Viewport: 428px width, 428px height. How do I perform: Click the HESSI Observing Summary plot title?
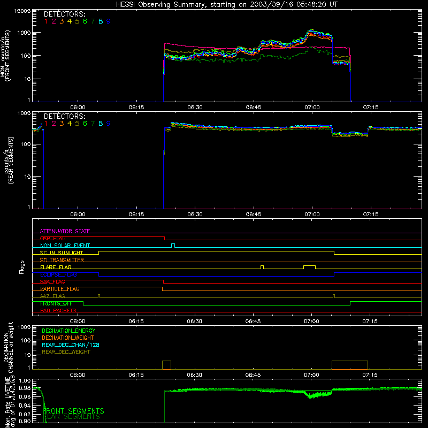226,5
